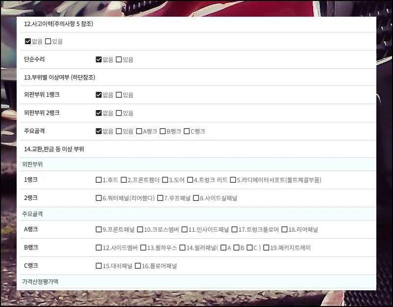
Task: Select C랭크 checkbox in 주요골격 row
Action: coord(187,131)
